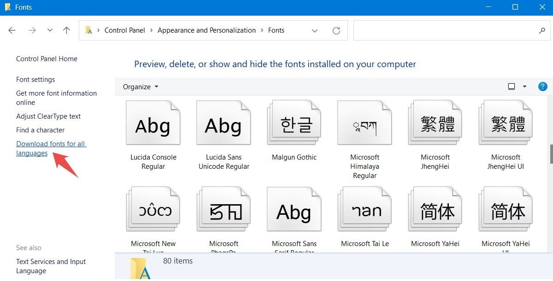553x281 pixels.
Task: Expand the address bar history dropdown
Action: (315, 30)
